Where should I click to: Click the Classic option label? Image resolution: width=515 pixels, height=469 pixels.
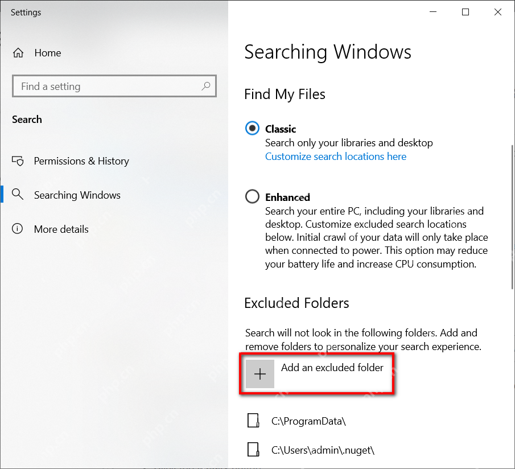tap(281, 129)
